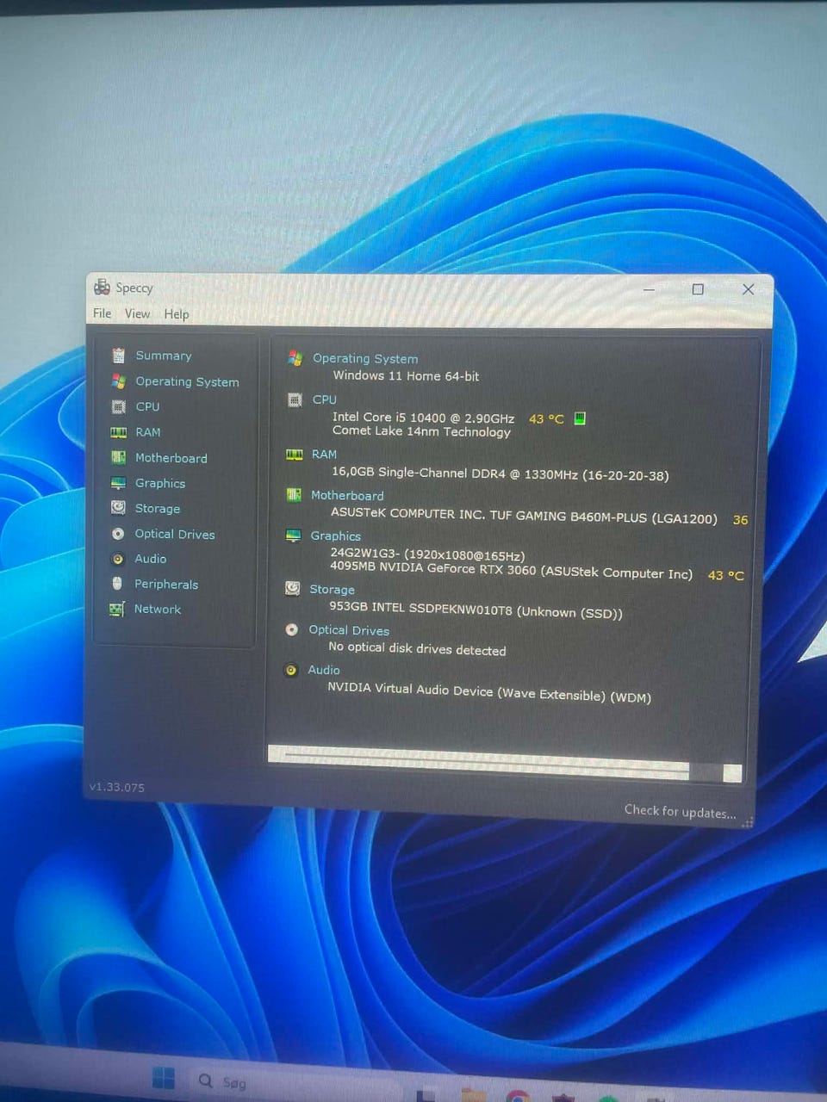827x1102 pixels.
Task: Open the File menu
Action: (103, 313)
